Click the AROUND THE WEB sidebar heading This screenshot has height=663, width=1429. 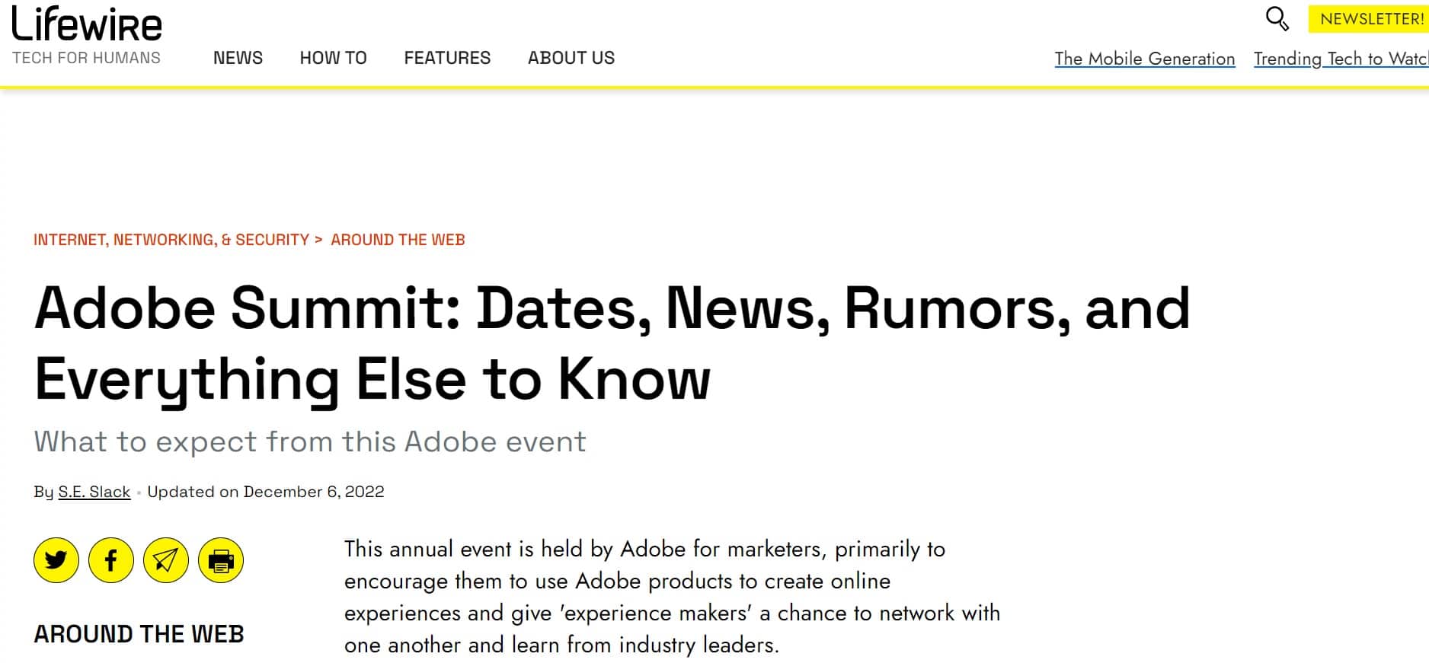[x=139, y=634]
